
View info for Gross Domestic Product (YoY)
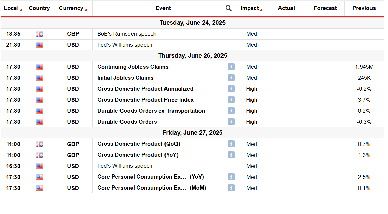click(231, 155)
